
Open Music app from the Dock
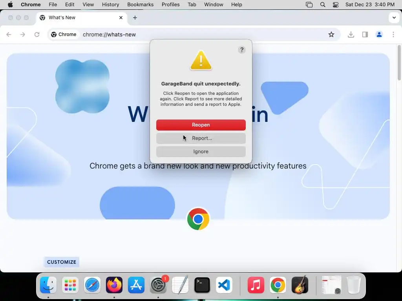256,285
